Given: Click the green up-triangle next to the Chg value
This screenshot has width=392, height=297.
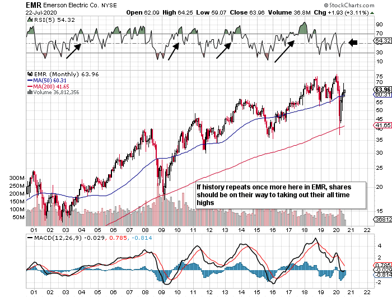Looking at the screenshot, I should point(372,13).
